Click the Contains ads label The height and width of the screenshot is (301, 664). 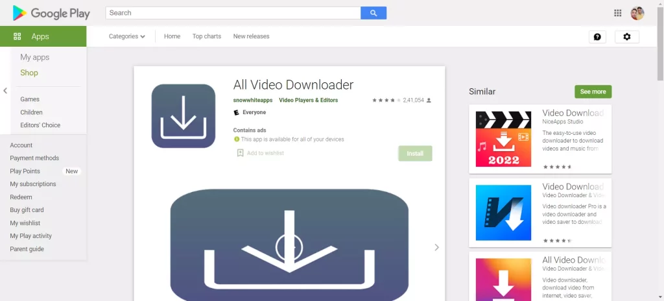[x=250, y=130]
